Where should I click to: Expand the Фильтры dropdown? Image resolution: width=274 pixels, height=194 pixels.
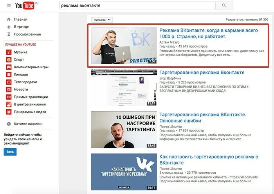pyautogui.click(x=102, y=20)
